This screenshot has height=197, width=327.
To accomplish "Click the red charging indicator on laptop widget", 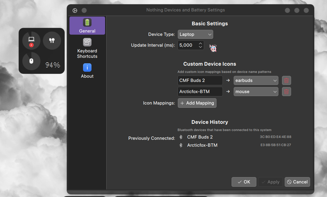I will coord(31,45).
